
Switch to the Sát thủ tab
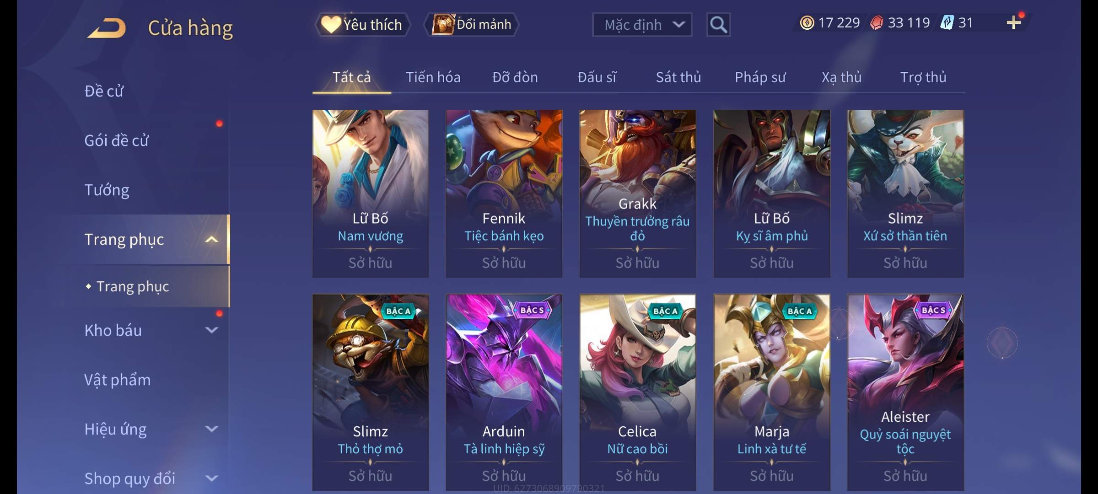click(678, 77)
